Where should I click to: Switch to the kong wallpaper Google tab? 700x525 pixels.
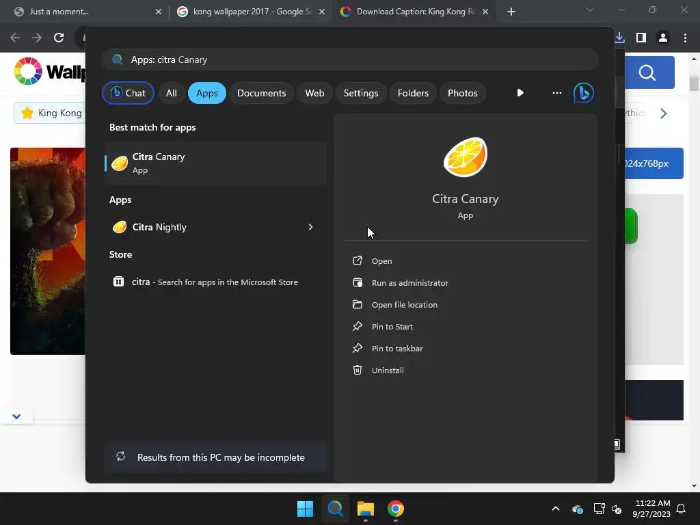coord(250,12)
